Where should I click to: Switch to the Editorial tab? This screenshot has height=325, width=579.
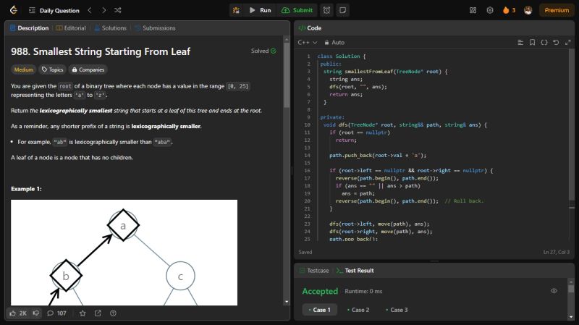(x=70, y=28)
